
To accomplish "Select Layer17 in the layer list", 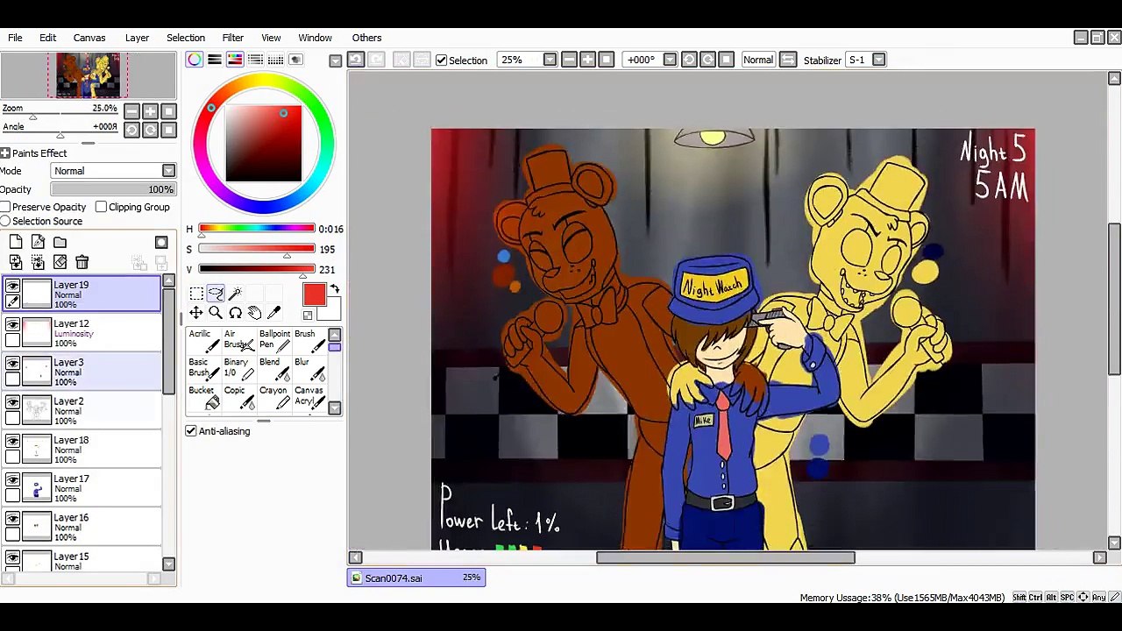I will pyautogui.click(x=82, y=488).
